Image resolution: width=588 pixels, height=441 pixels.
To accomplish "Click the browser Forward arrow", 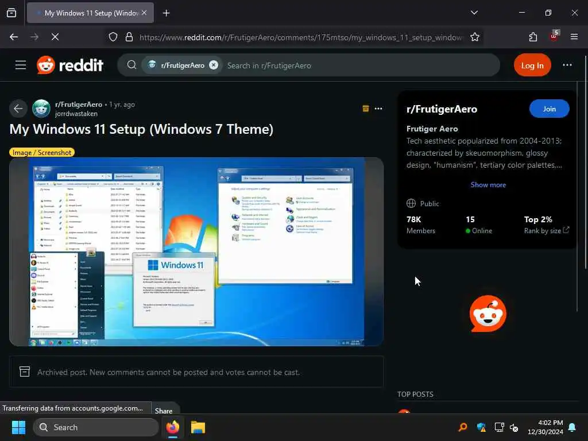I will pyautogui.click(x=34, y=37).
